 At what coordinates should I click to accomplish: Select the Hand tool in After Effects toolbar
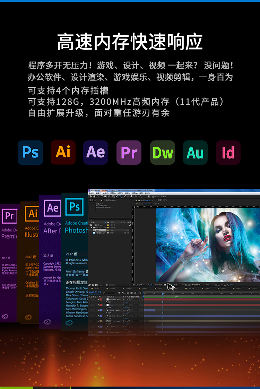point(94,197)
